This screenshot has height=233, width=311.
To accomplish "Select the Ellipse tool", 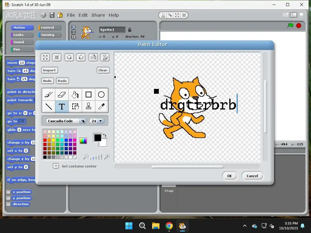I will (101, 95).
